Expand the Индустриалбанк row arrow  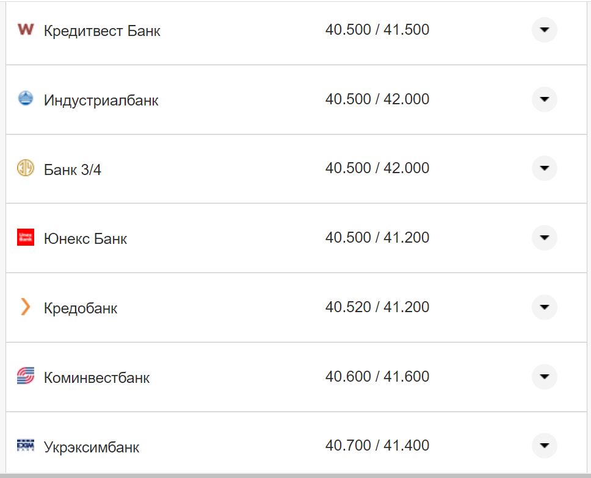(545, 99)
